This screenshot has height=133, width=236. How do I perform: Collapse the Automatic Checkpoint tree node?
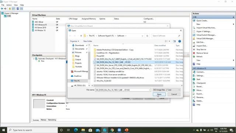[34, 59]
